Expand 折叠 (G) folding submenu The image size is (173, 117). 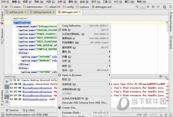click(84, 57)
